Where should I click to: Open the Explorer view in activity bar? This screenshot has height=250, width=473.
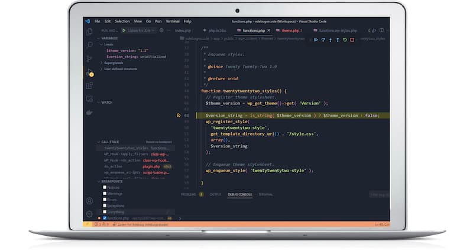click(90, 32)
